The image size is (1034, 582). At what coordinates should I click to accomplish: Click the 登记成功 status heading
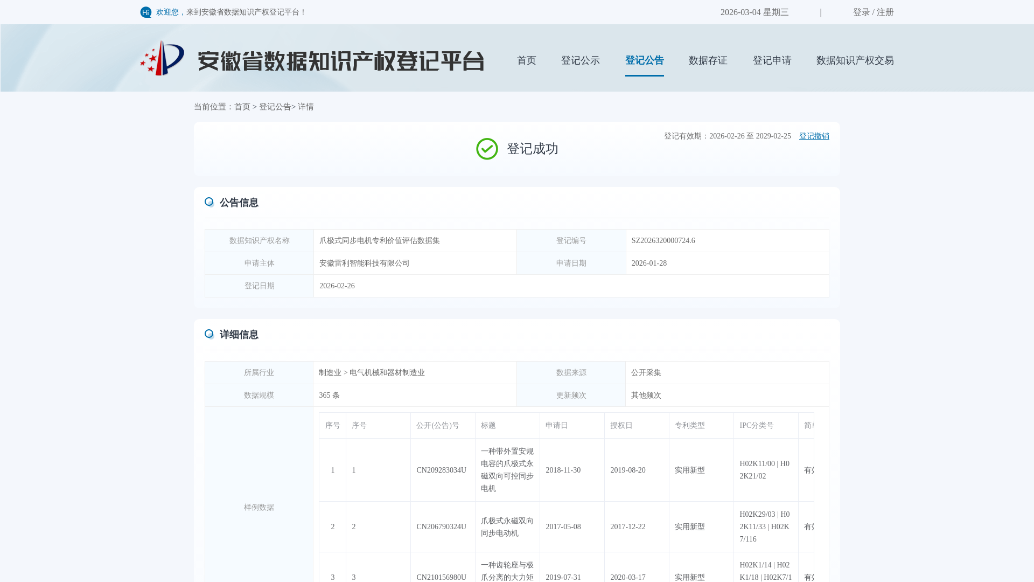pyautogui.click(x=533, y=149)
